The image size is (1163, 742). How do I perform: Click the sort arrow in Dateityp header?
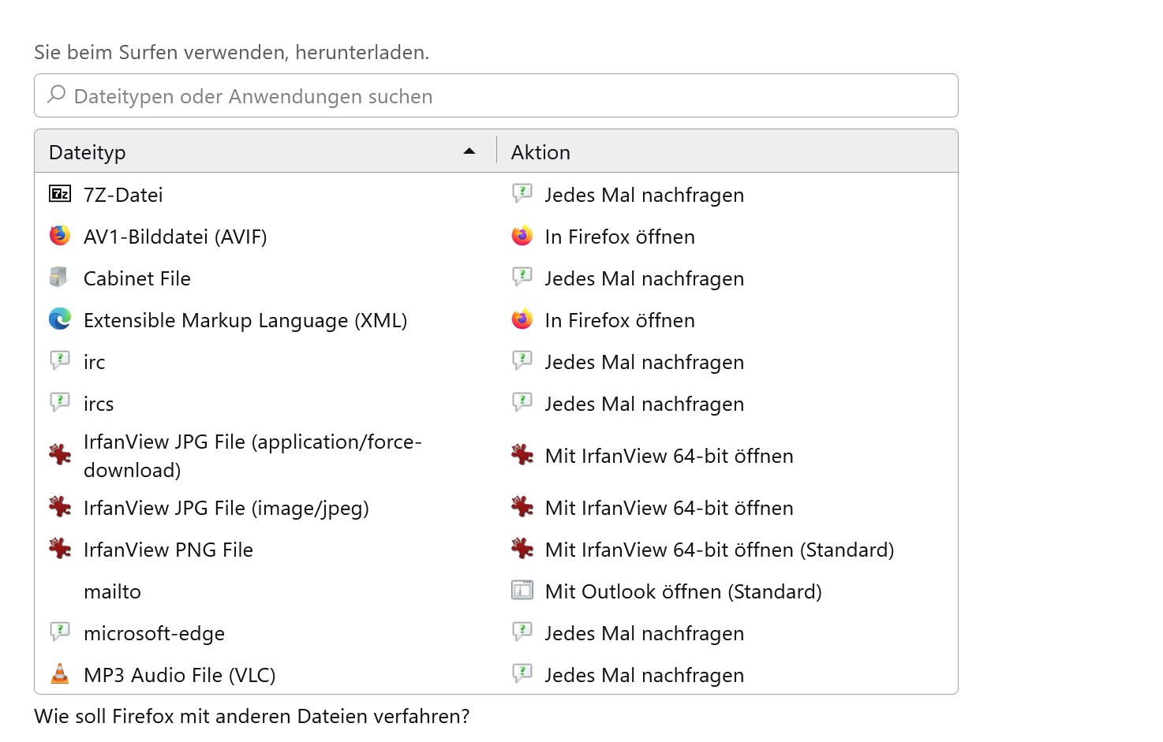click(x=469, y=151)
